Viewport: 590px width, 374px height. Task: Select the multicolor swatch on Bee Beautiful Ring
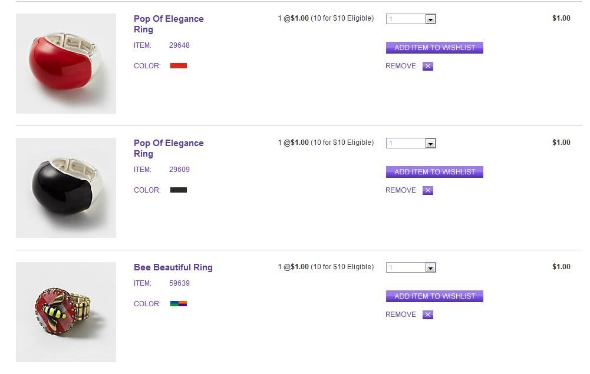click(x=178, y=304)
